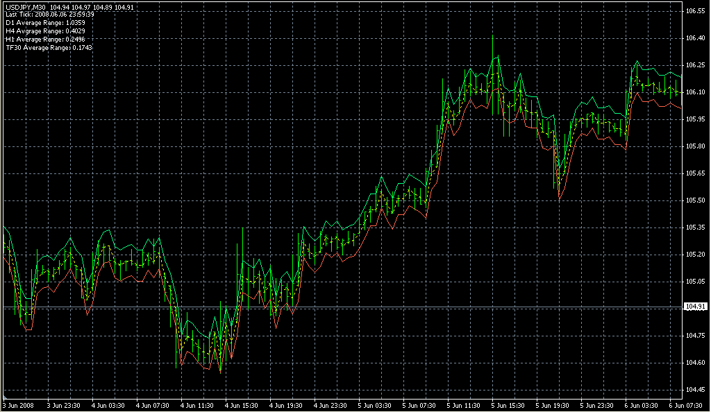
Task: Select the TF30 Average Range label
Action: (x=49, y=48)
